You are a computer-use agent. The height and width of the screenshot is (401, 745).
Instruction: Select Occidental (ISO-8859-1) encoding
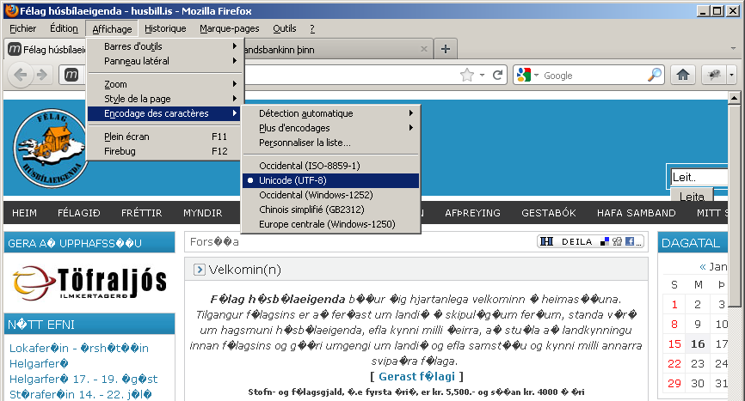pyautogui.click(x=330, y=166)
